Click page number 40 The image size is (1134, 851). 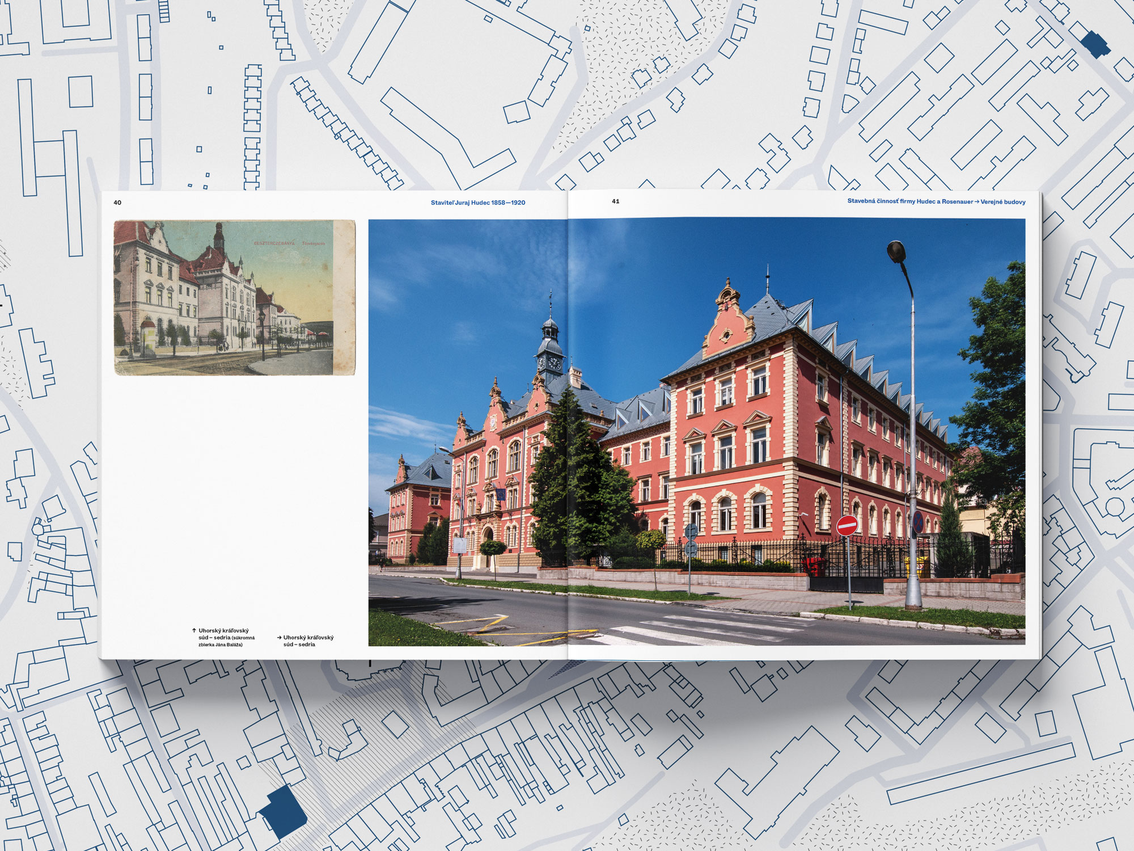[117, 203]
